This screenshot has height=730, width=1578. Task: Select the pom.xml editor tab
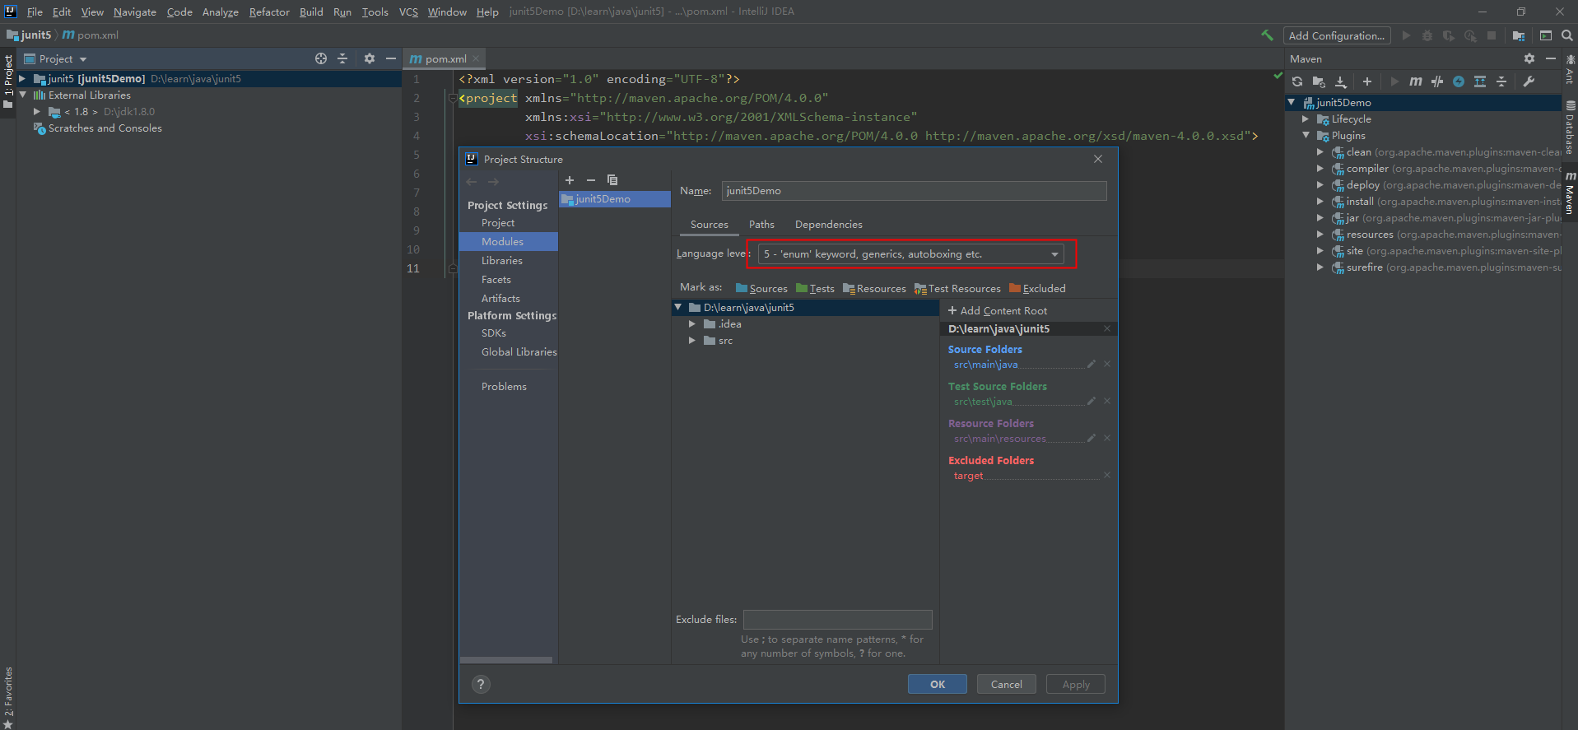click(445, 58)
